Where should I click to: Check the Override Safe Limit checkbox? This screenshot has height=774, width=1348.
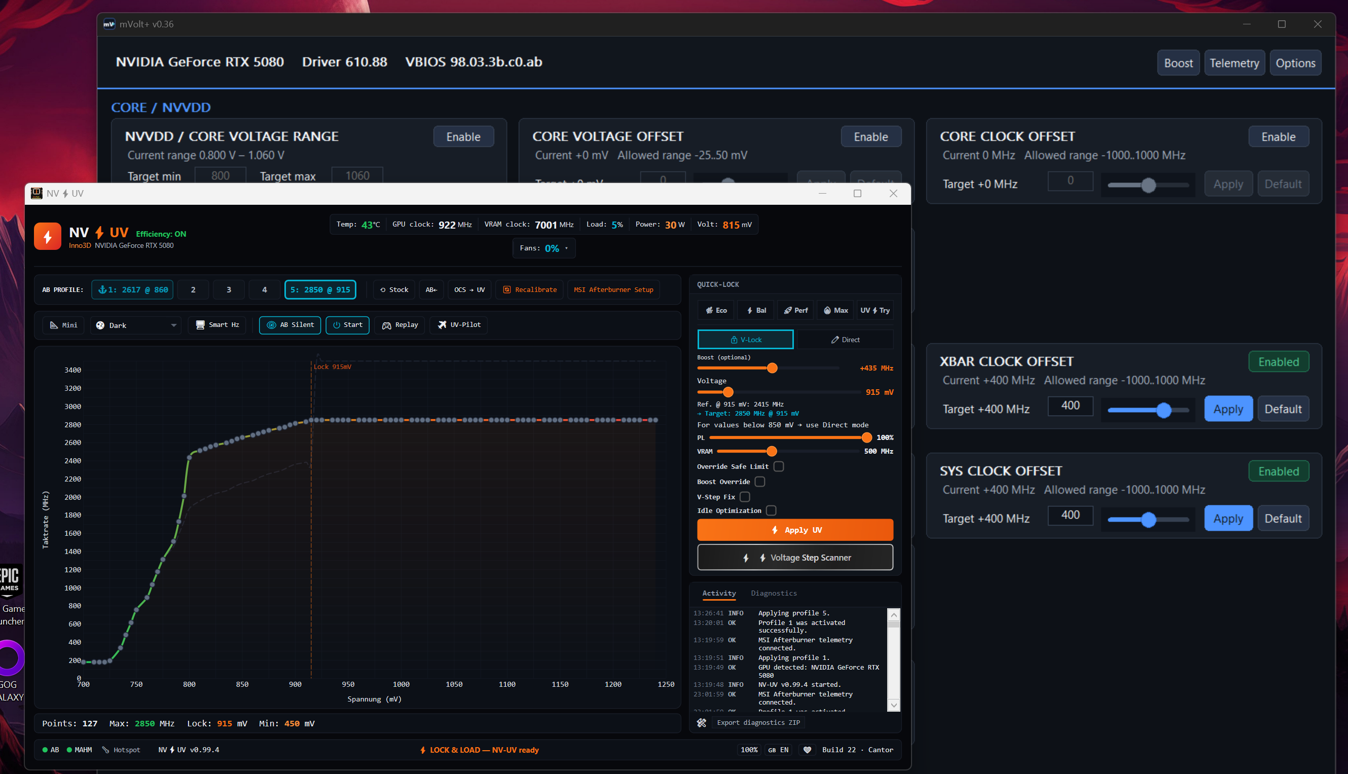(x=779, y=467)
